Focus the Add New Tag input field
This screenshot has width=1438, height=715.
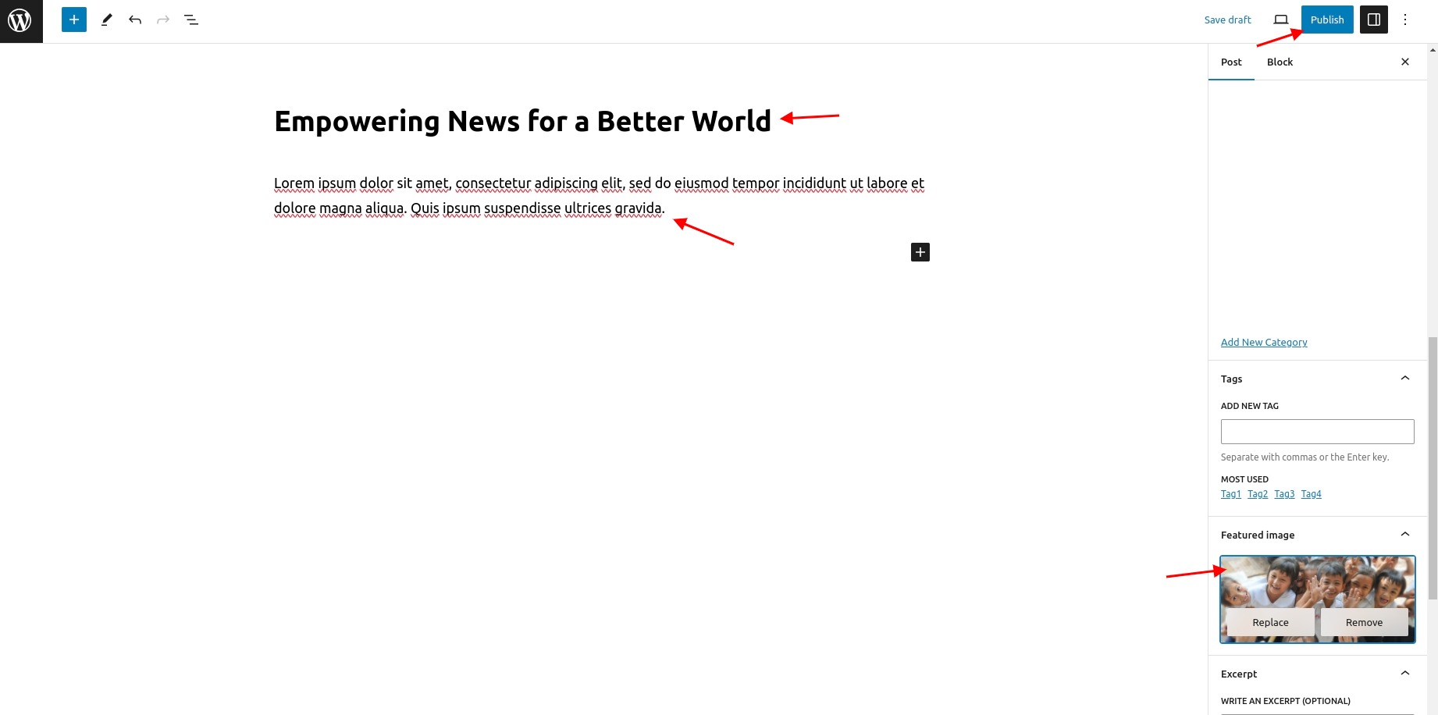[1317, 432]
